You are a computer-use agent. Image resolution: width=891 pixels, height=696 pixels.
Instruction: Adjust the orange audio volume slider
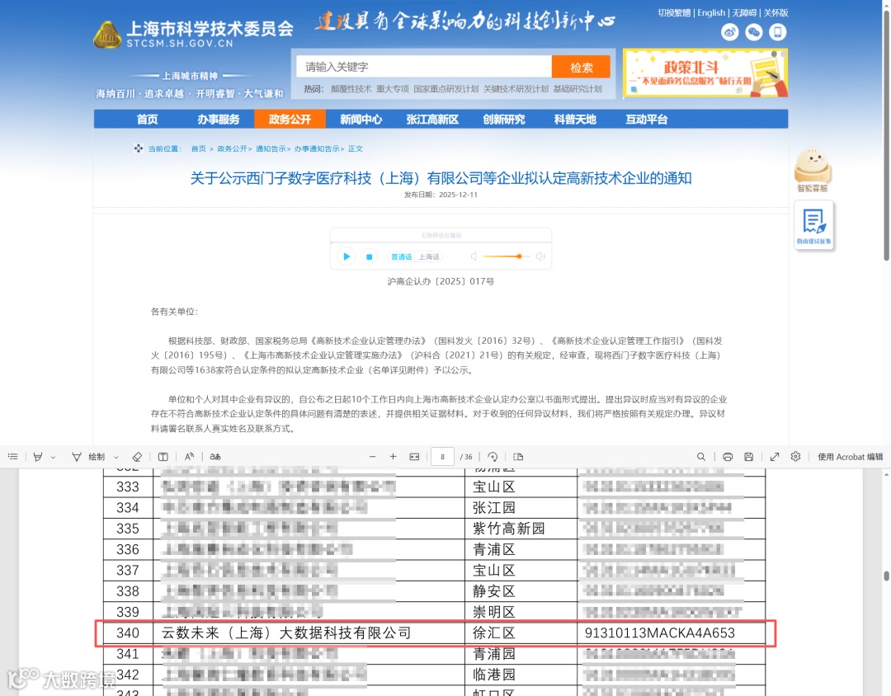pos(506,256)
